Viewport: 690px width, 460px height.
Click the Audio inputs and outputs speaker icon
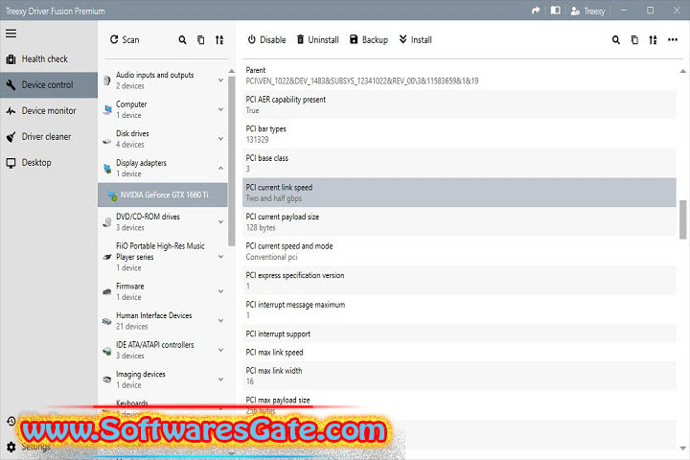(107, 80)
